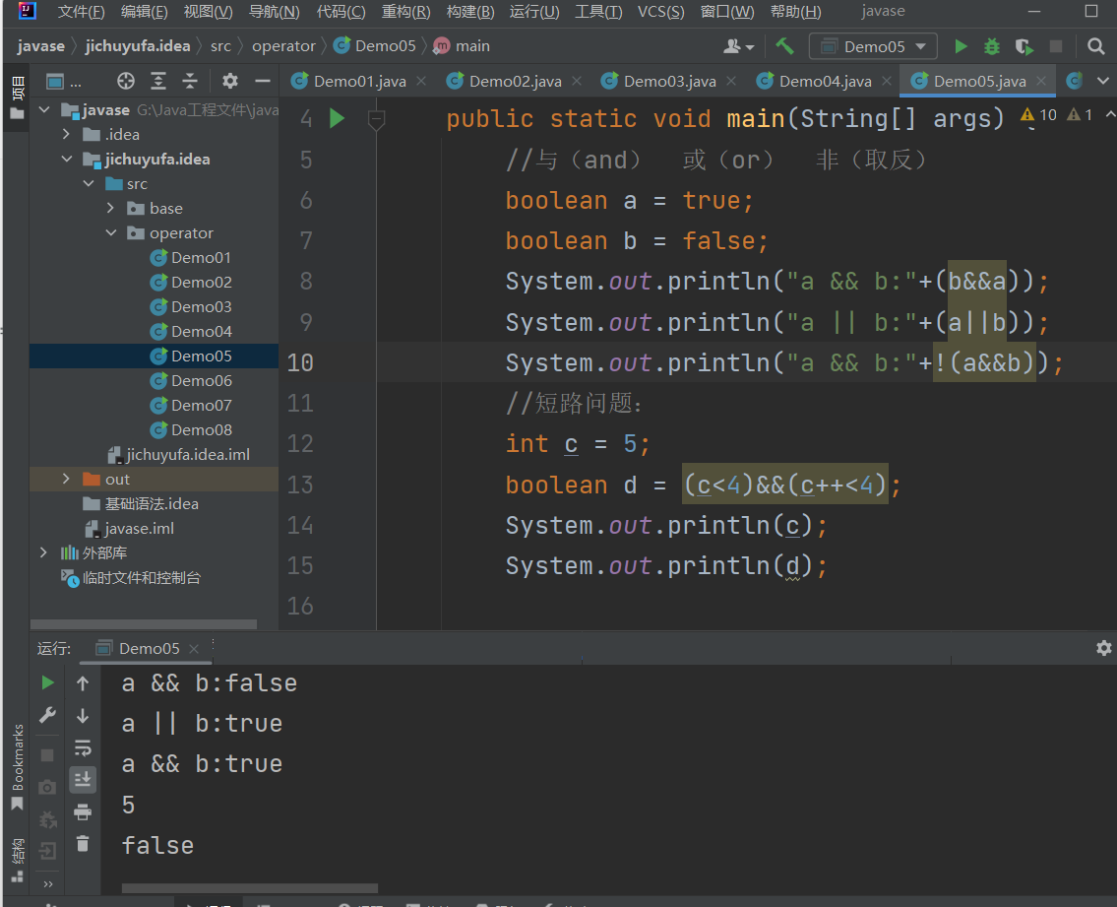Expand the out folder in project tree
Screen dimensions: 1117x907
(66, 480)
